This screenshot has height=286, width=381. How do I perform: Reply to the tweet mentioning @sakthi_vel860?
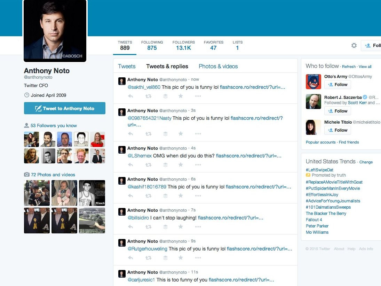(x=130, y=96)
